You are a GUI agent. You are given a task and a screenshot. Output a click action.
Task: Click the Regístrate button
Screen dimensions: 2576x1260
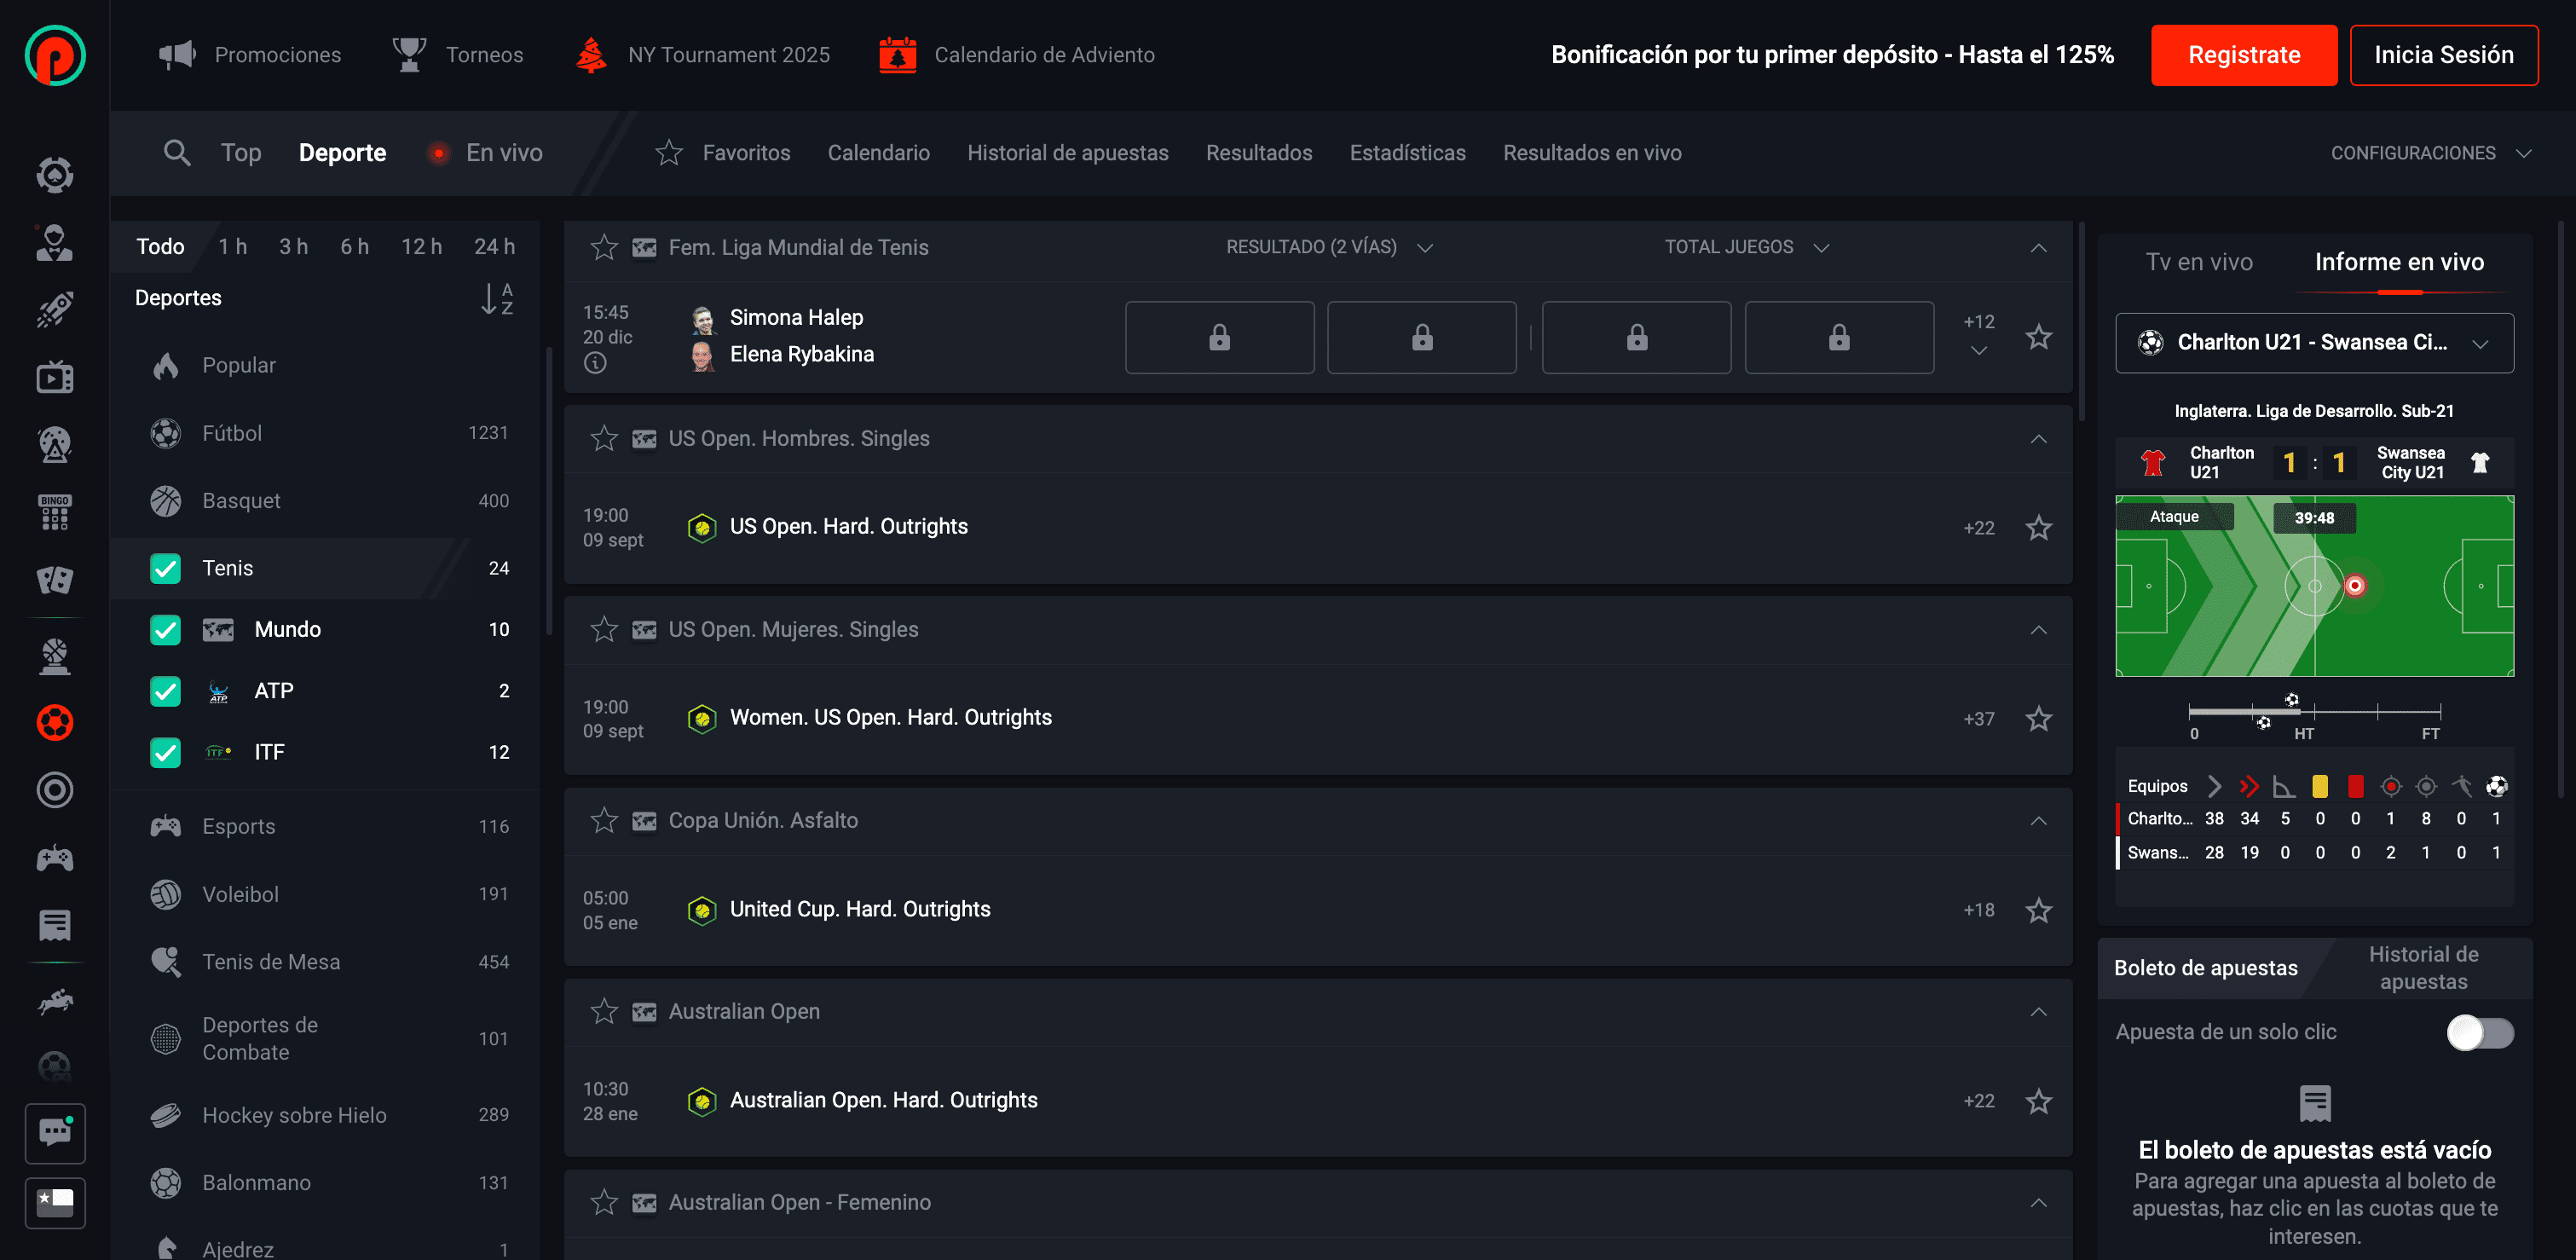point(2243,55)
